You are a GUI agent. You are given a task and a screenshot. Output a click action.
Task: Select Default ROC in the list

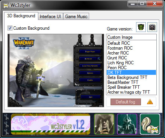(x=131, y=43)
